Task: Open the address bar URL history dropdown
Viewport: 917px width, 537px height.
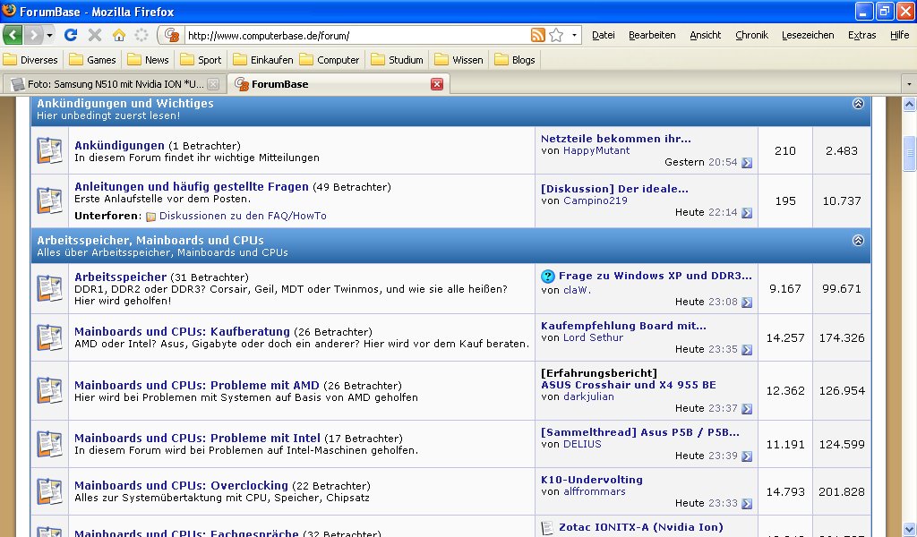Action: [574, 35]
